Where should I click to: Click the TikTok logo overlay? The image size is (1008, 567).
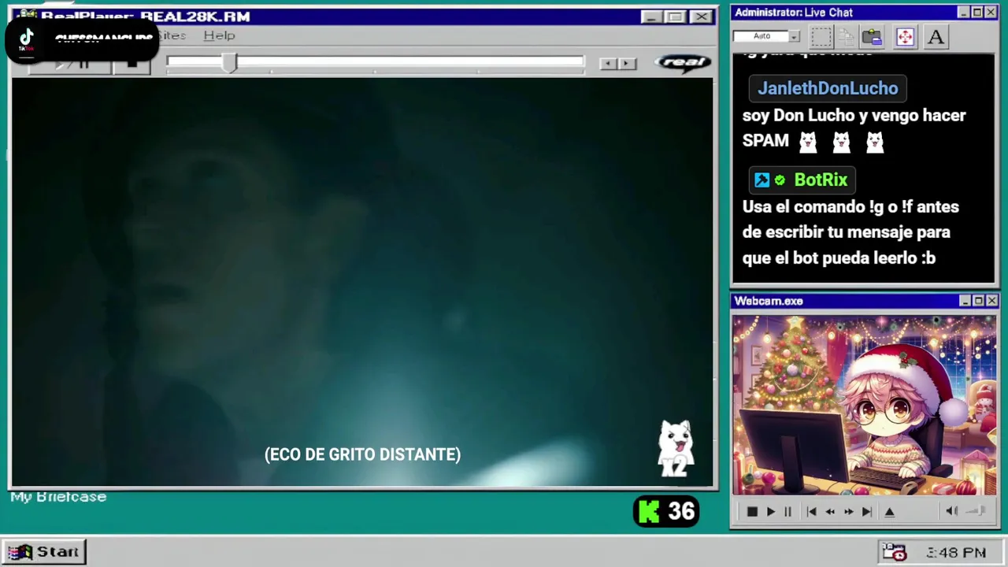[x=27, y=39]
